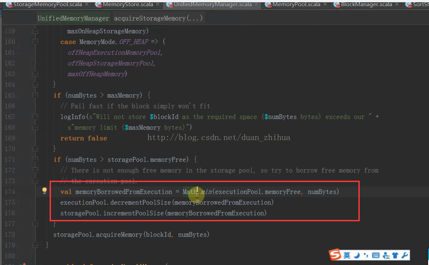Close the StorageMemoryPool.scala tab

tap(86, 4)
